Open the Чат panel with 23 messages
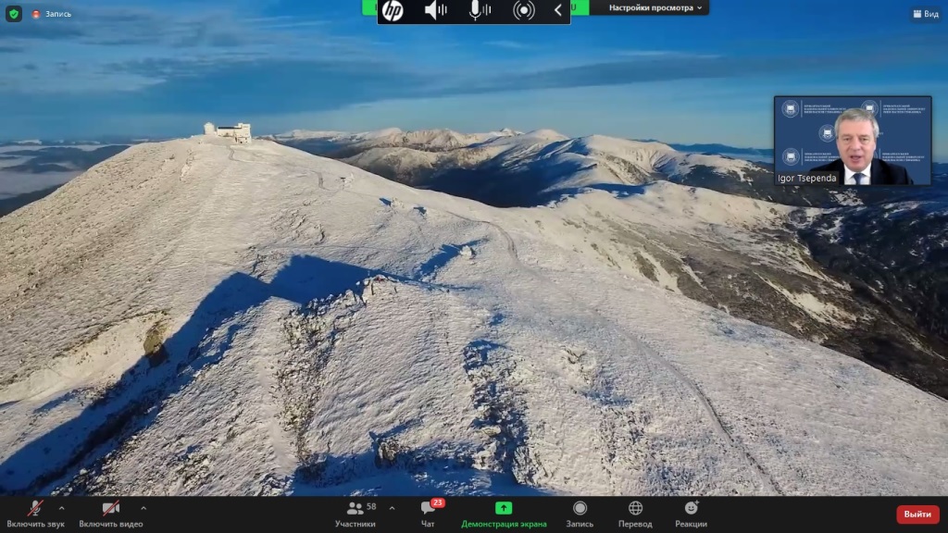948x533 pixels. pos(428,514)
